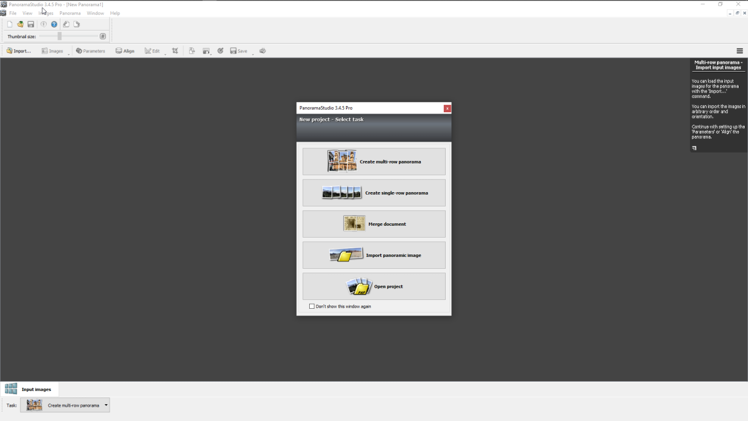Click the grayed info icon in top toolbar
This screenshot has width=748, height=421.
[44, 24]
